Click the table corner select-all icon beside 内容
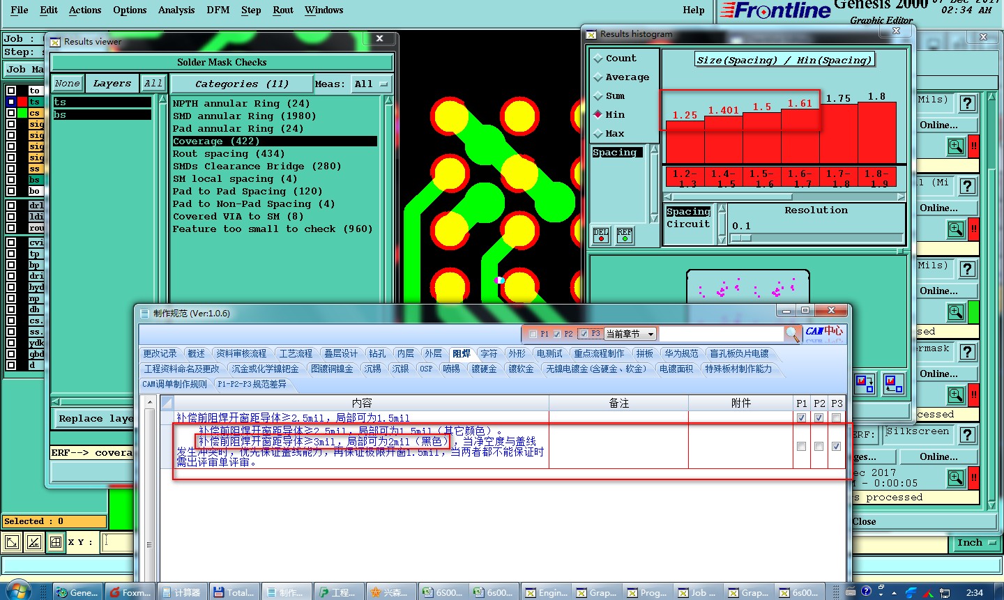This screenshot has width=1004, height=600. coord(167,403)
